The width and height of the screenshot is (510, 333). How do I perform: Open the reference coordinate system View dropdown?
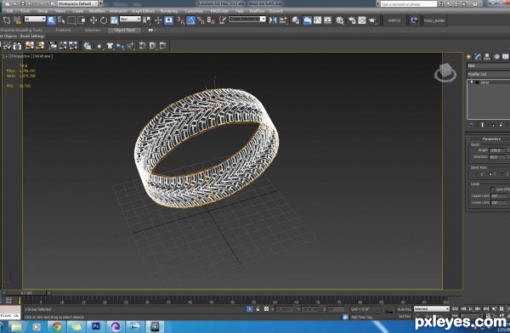130,20
